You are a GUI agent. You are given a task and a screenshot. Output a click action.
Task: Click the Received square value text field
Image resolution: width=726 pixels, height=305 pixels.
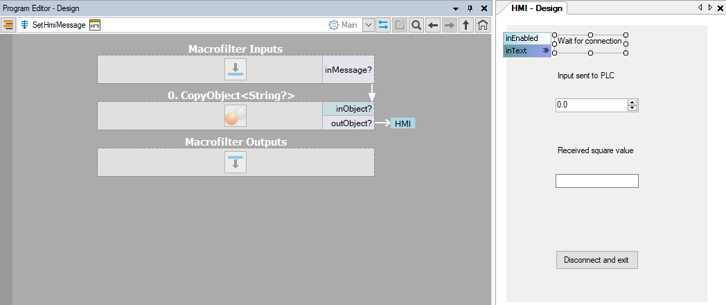[x=596, y=181]
